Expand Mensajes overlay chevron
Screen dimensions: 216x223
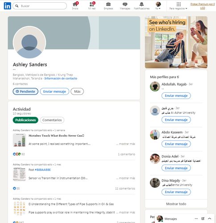pos(209,219)
